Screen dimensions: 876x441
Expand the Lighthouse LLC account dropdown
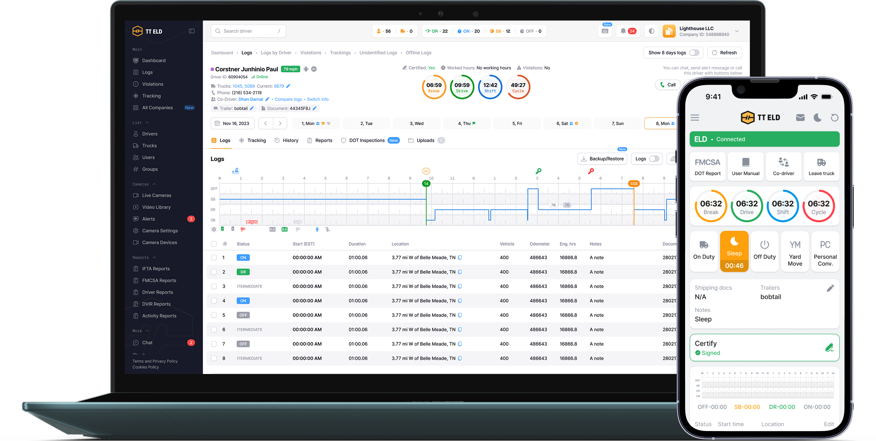737,31
